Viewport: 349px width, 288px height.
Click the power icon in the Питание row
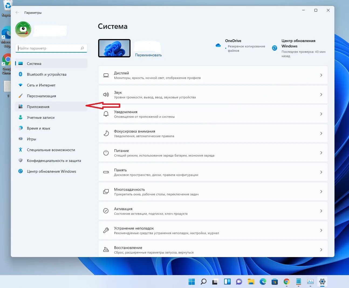106,153
